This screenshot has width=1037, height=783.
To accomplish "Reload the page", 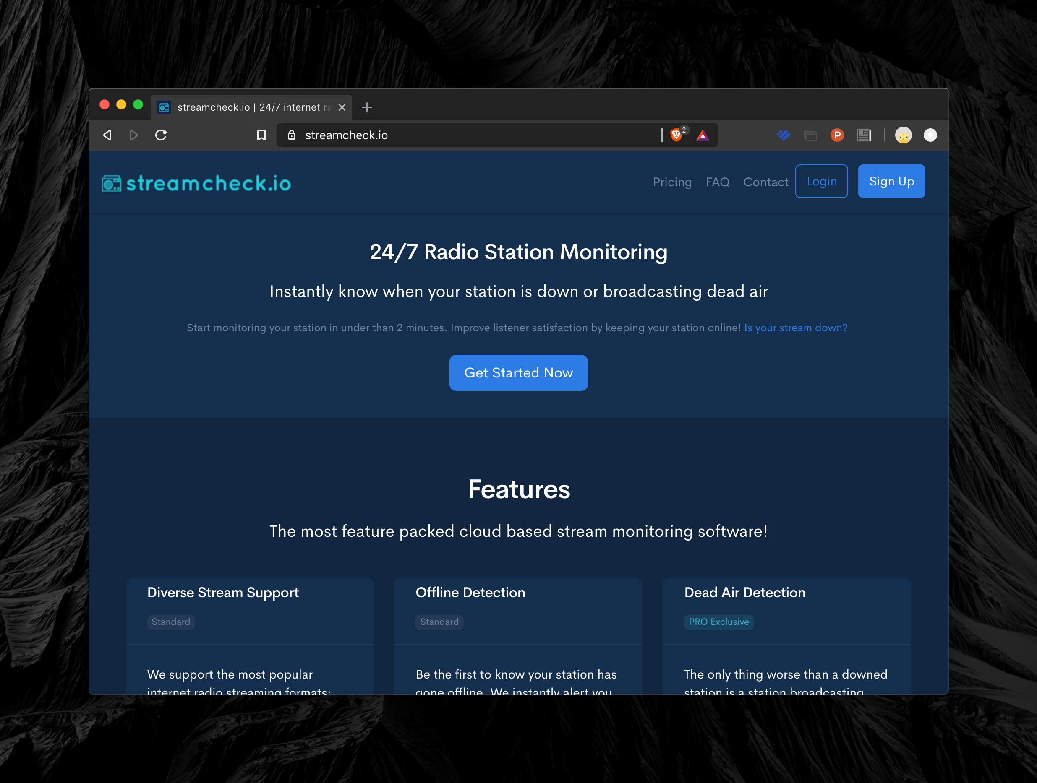I will point(161,135).
